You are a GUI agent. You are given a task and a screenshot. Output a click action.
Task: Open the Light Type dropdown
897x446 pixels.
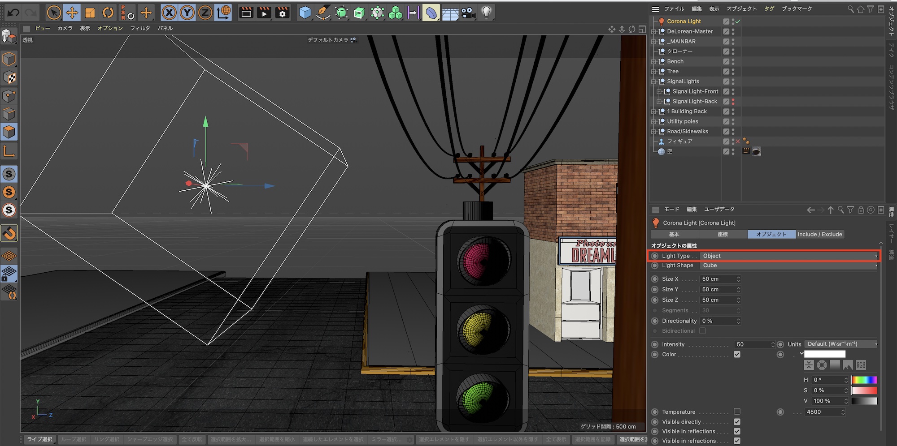click(x=788, y=256)
